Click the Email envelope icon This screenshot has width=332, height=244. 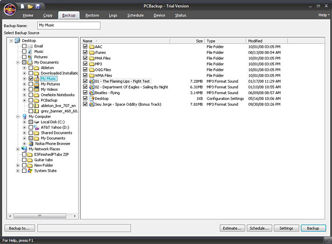[30, 46]
